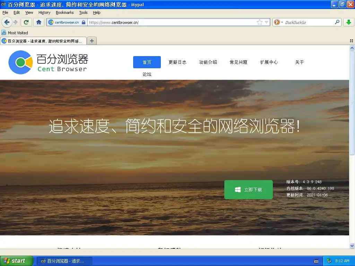Image resolution: width=355 pixels, height=266 pixels.
Task: Click the page scrollbar up arrow
Action: pos(352,48)
